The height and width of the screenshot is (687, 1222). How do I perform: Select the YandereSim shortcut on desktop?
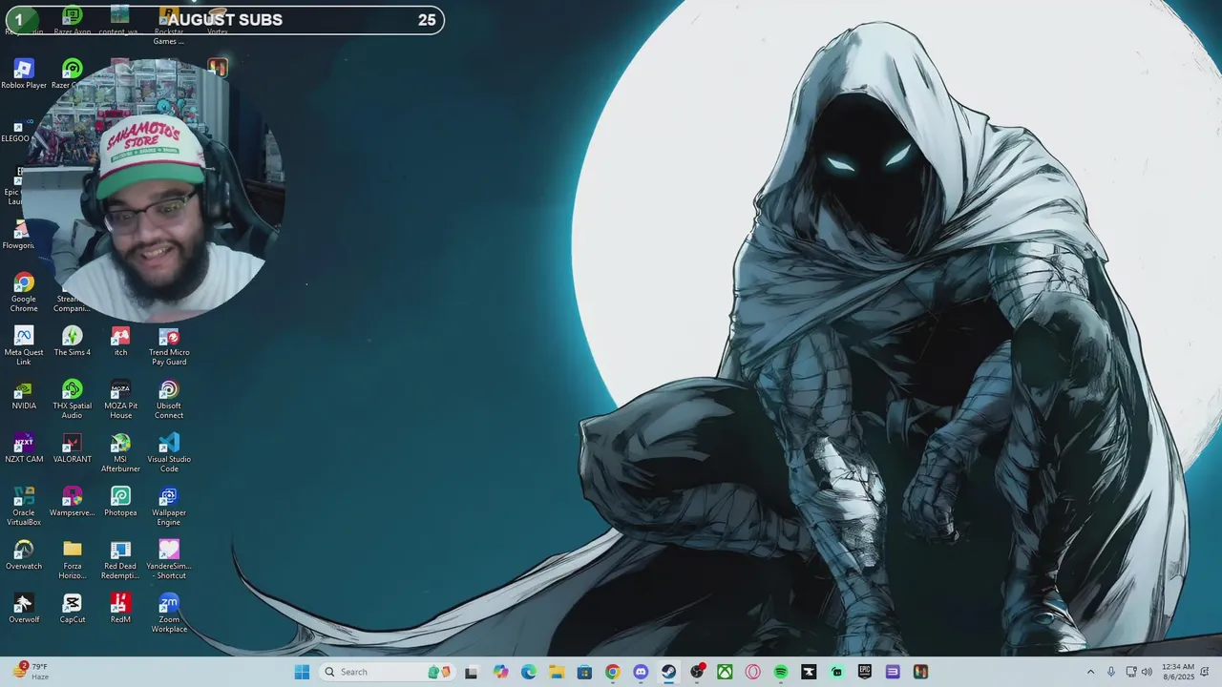(169, 559)
